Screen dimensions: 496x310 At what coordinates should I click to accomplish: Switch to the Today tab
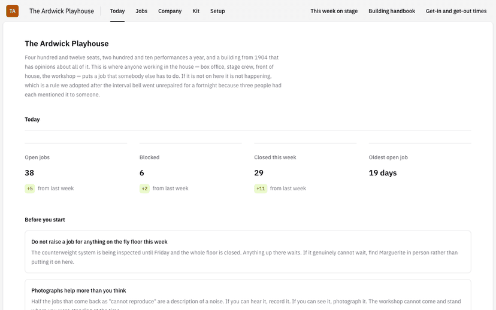coord(117,11)
